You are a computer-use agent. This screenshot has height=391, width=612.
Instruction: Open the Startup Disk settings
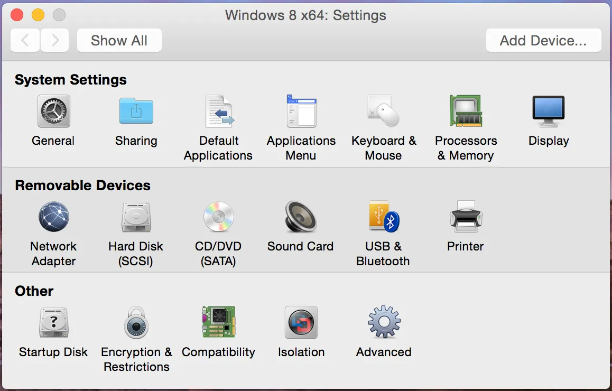click(53, 323)
